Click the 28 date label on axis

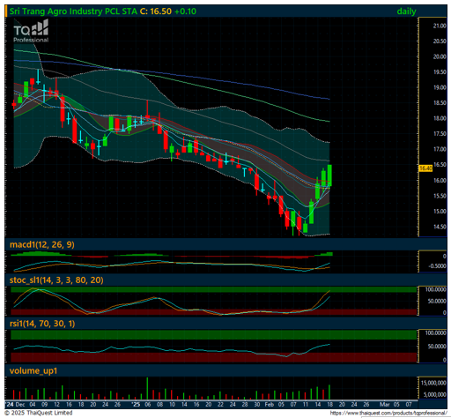pos(245,405)
